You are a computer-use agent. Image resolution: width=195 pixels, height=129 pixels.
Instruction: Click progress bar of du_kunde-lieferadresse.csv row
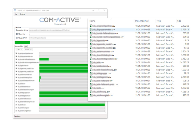click(x=63, y=59)
